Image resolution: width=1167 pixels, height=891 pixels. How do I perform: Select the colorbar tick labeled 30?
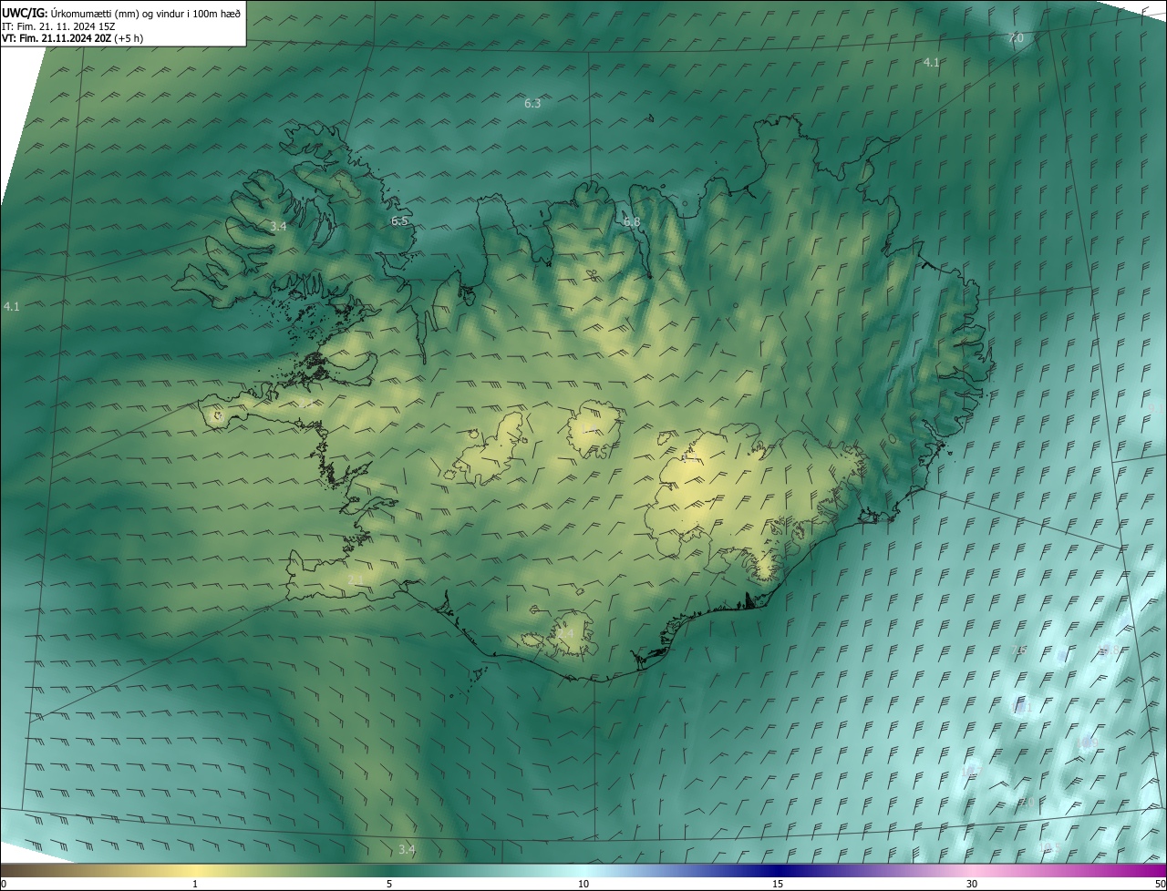pos(972,884)
